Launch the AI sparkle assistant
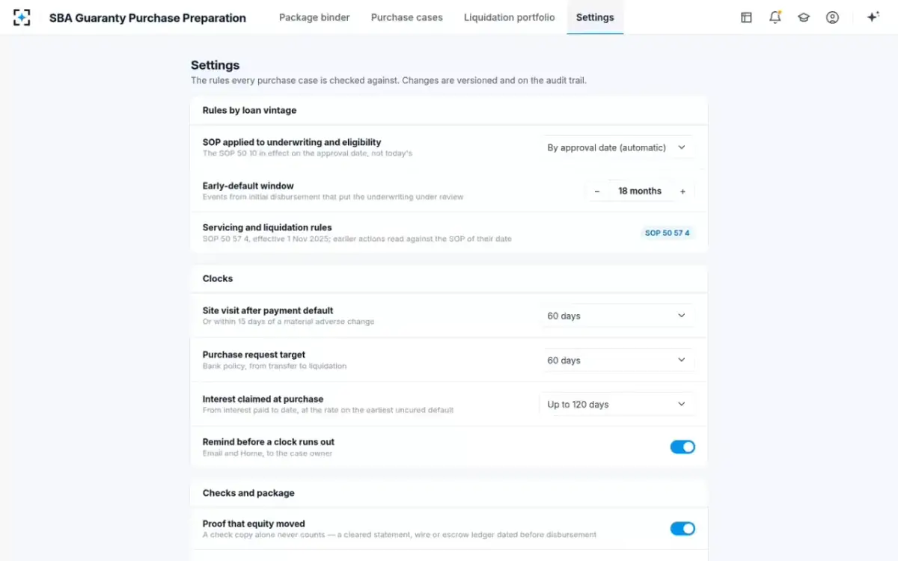 873,17
